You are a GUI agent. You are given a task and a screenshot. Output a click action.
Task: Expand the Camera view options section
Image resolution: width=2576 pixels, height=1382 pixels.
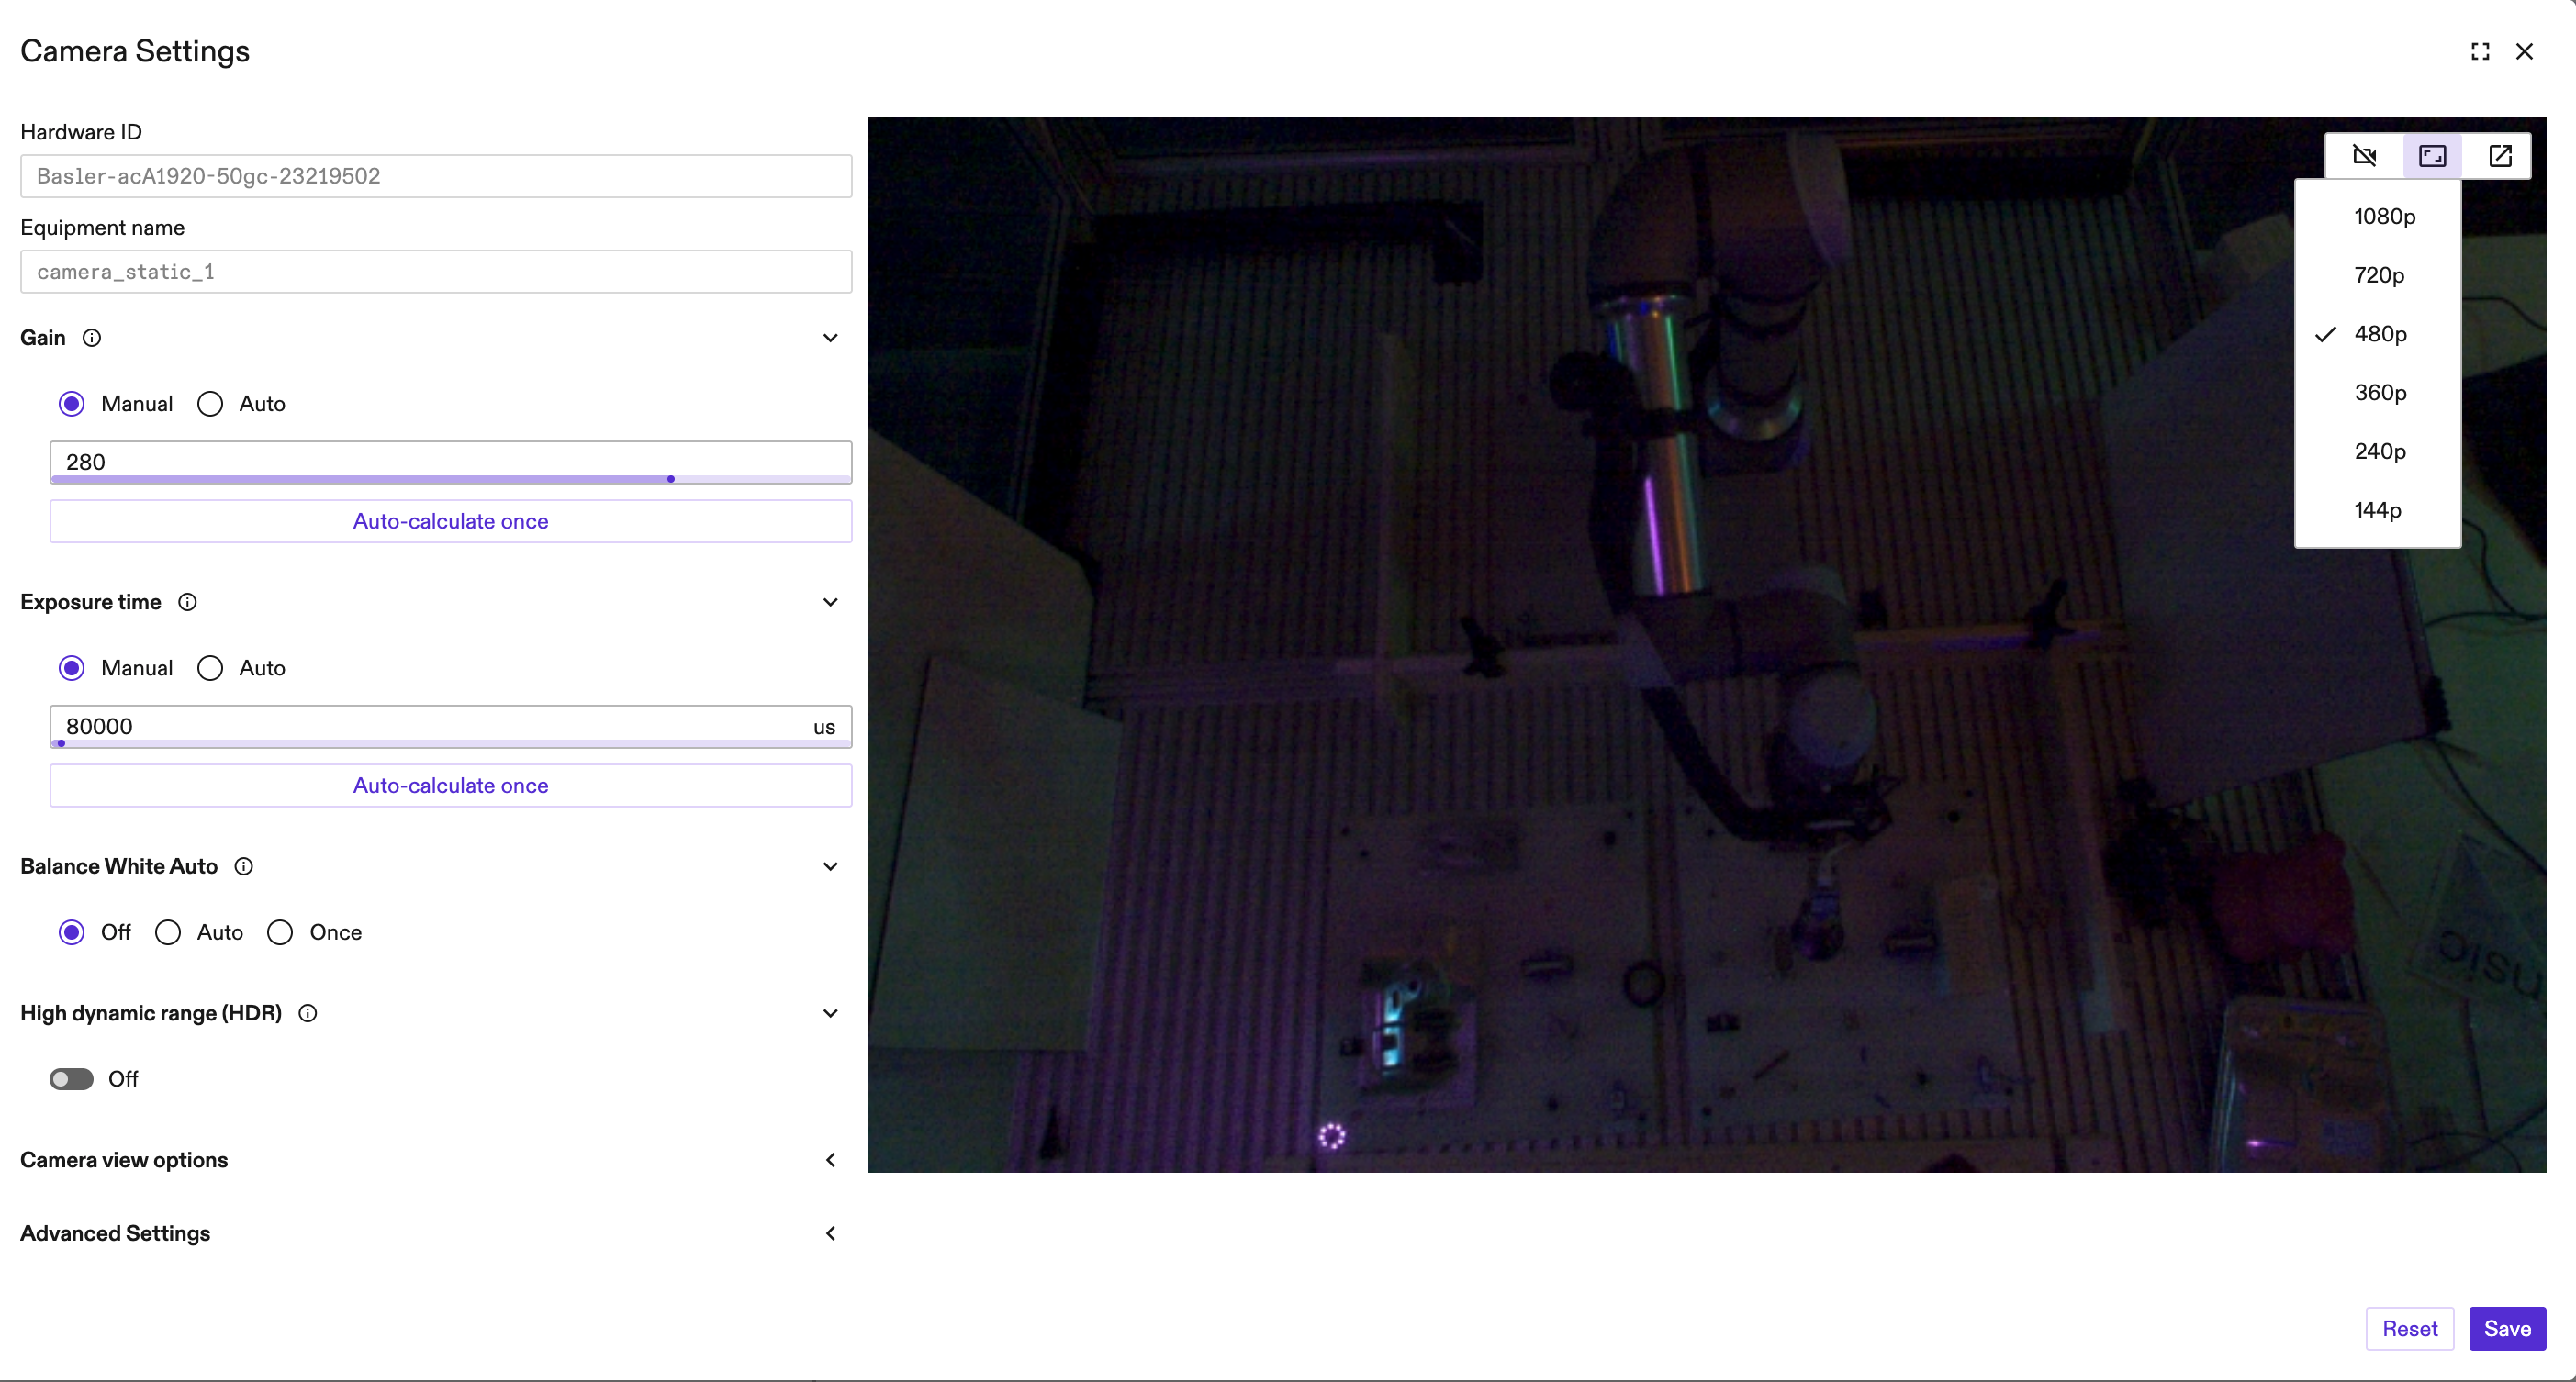point(830,1159)
